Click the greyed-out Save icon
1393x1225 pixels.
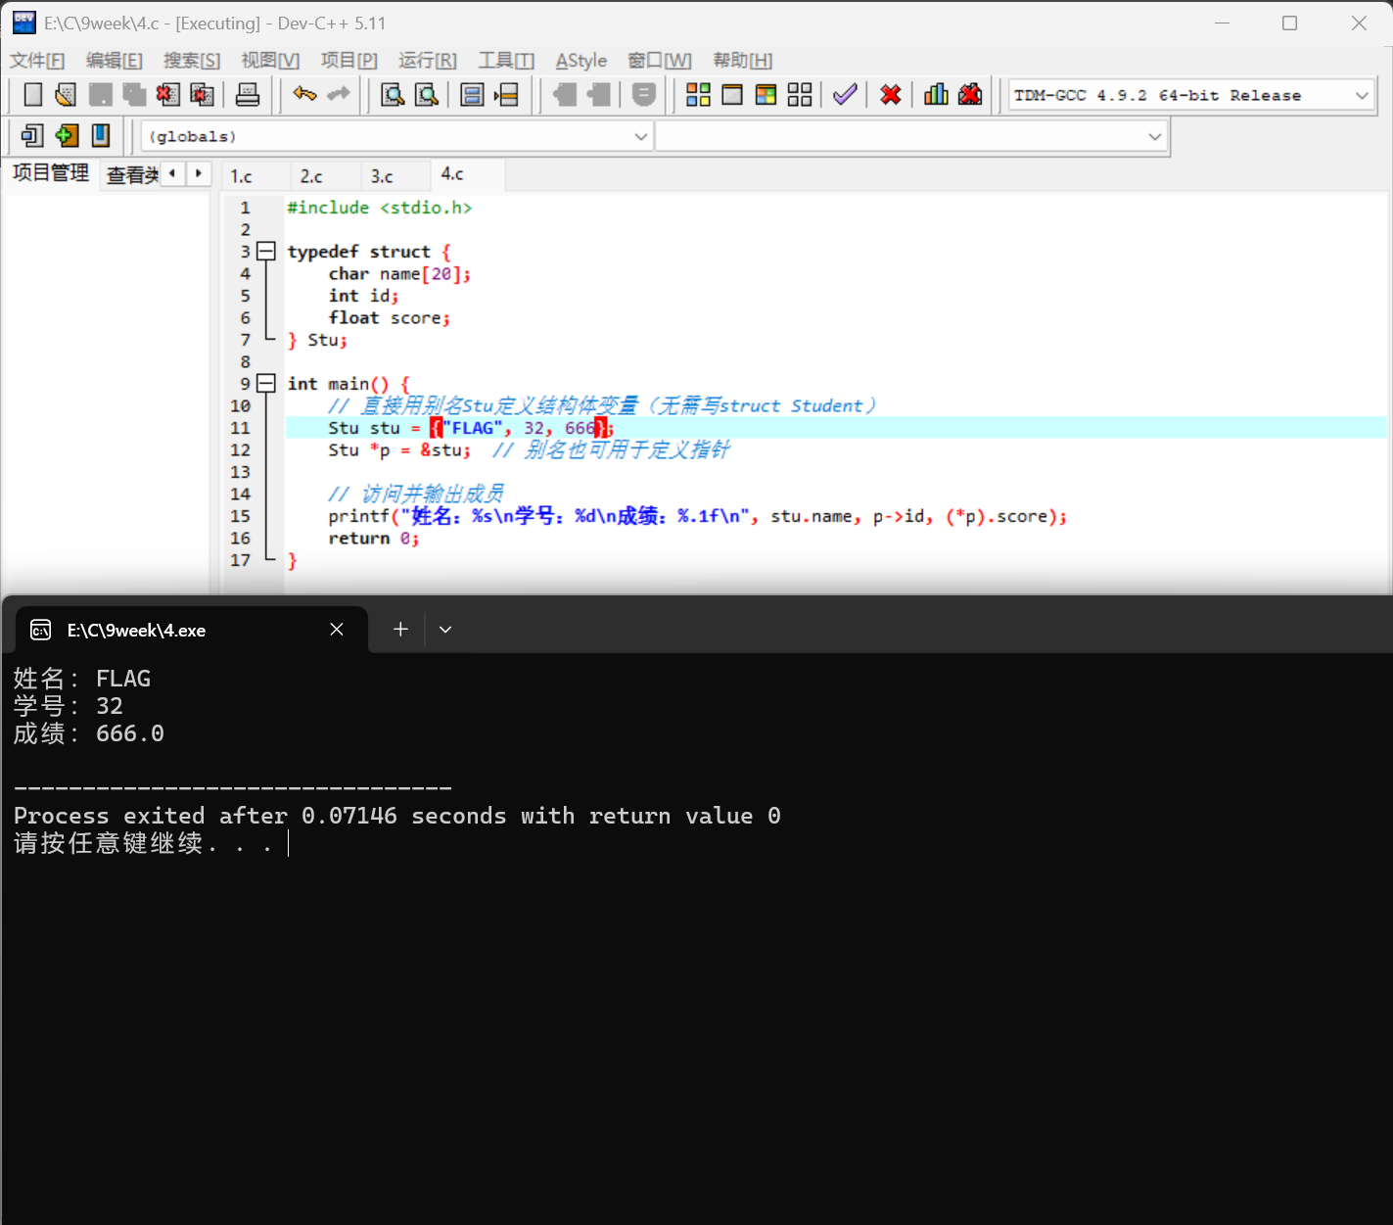coord(100,95)
